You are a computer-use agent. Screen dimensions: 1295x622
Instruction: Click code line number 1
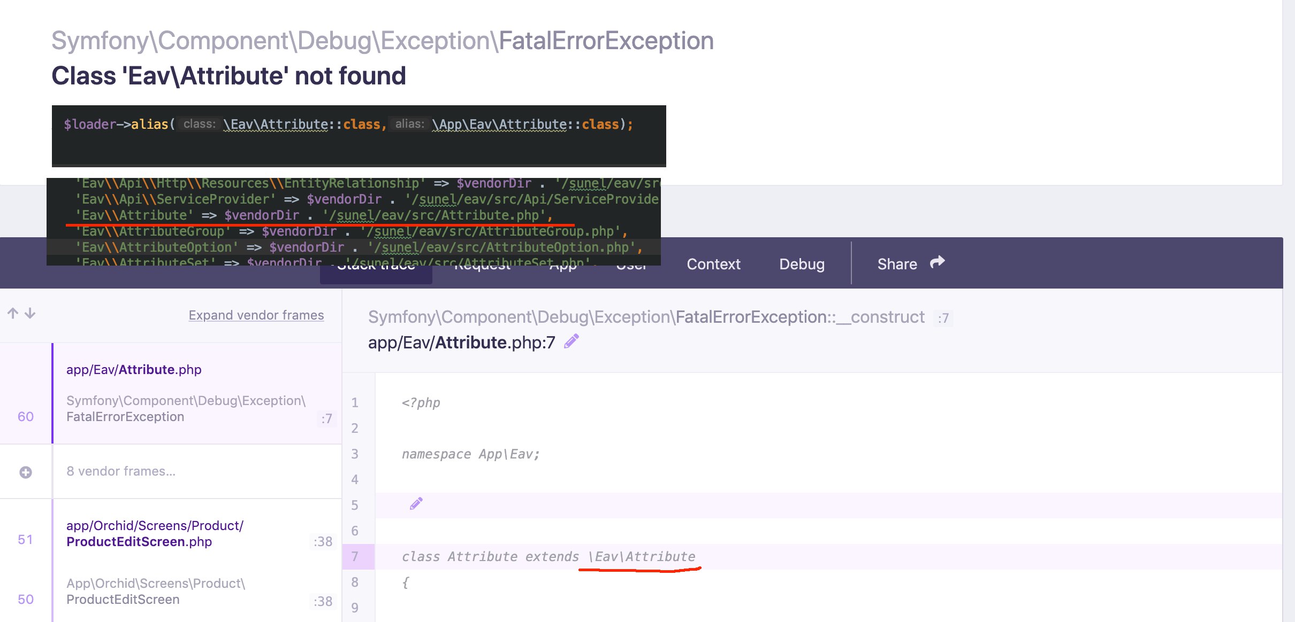tap(355, 403)
